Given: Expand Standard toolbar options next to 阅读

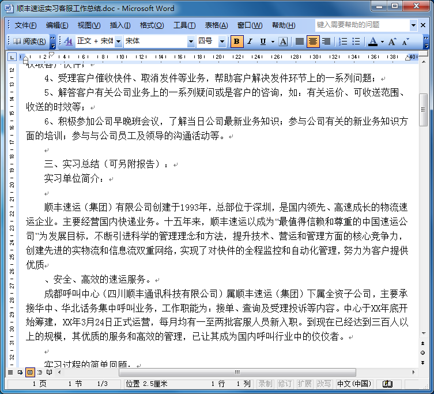Looking at the screenshot, I should [x=52, y=42].
